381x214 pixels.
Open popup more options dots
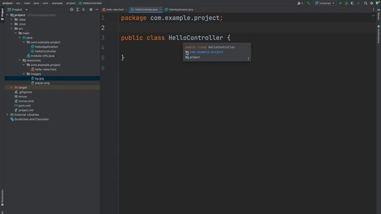click(248, 58)
